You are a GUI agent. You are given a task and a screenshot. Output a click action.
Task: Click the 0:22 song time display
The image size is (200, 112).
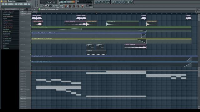click(49, 2)
